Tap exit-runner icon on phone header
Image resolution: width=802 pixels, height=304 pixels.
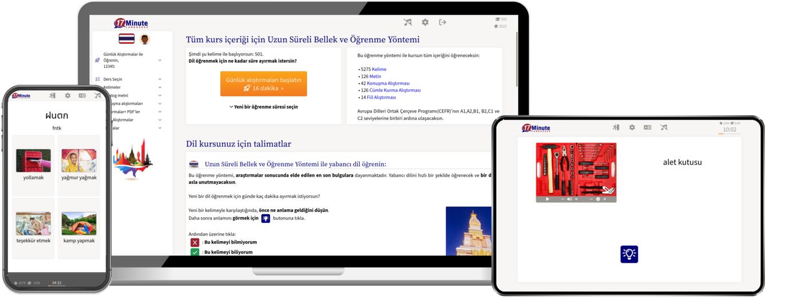52,96
